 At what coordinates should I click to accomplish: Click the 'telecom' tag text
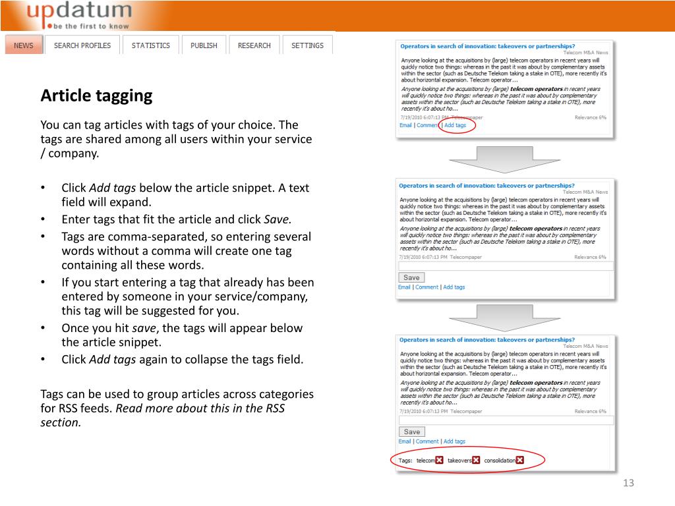[x=425, y=461]
